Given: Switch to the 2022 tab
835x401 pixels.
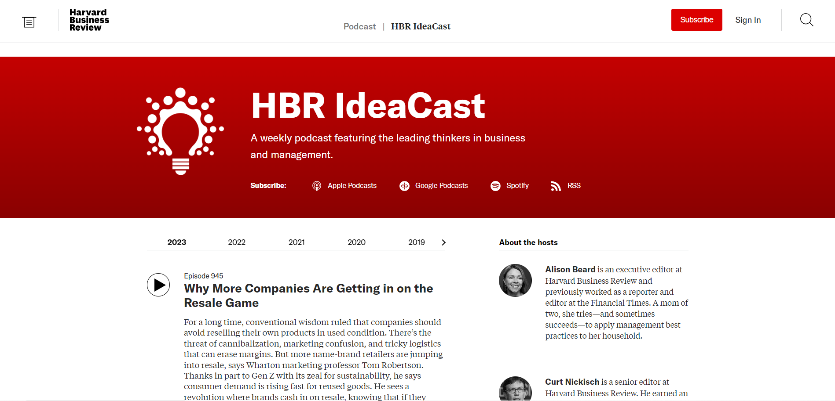Looking at the screenshot, I should 237,242.
